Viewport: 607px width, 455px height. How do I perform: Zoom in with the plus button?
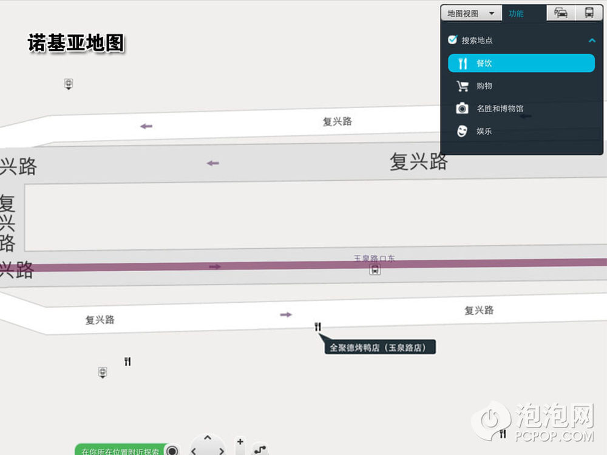click(x=240, y=442)
